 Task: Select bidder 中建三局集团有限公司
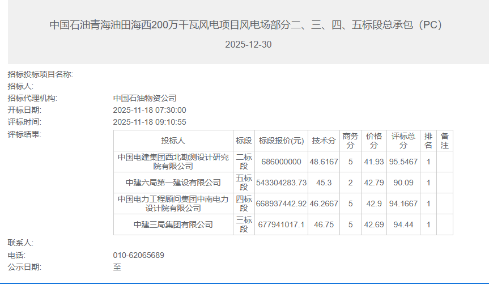coord(173,224)
